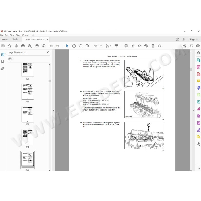The height and width of the screenshot is (201, 201).
Task: Open Help question mark icon
Action: (x=177, y=40)
